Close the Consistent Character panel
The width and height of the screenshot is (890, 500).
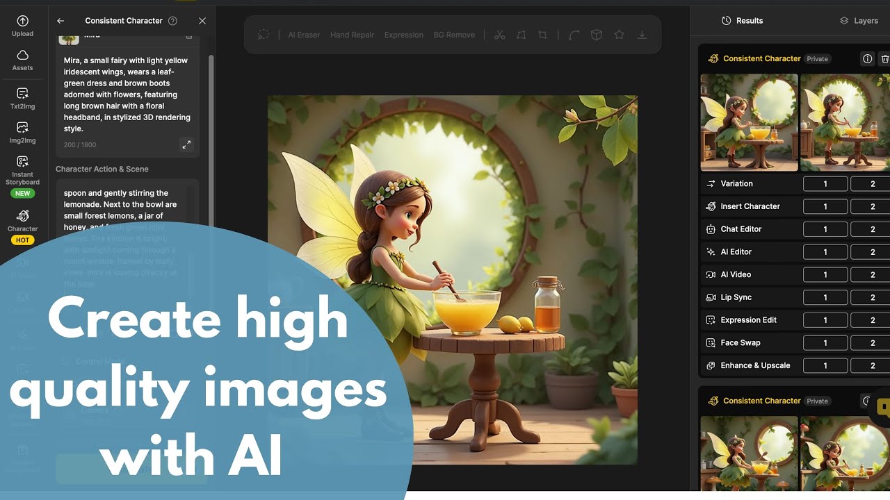202,21
